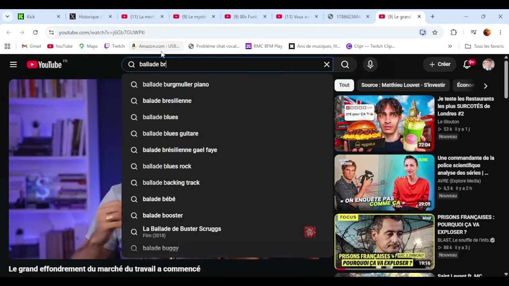509x286 pixels.
Task: Select the Source : Matthieu Louvet chip
Action: 403,85
